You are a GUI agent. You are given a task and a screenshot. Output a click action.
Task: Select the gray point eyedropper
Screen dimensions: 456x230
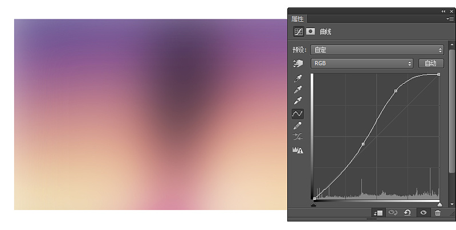[298, 89]
